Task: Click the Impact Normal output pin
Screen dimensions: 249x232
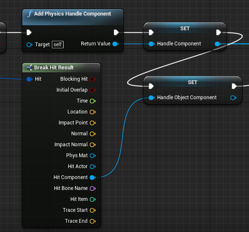Action: [x=93, y=145]
